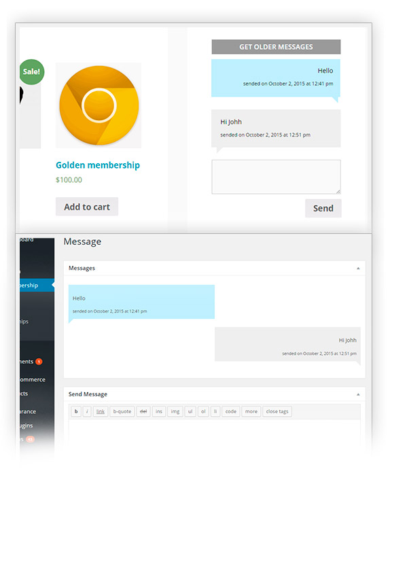Viewport: 409px width, 571px height.
Task: Focus the message text area above Send
Action: click(277, 177)
